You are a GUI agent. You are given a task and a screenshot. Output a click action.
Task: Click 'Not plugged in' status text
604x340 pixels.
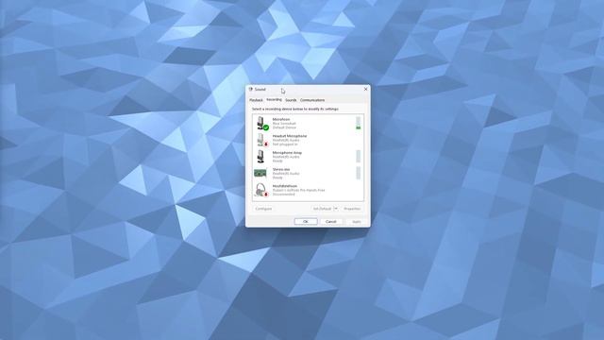[x=285, y=144]
